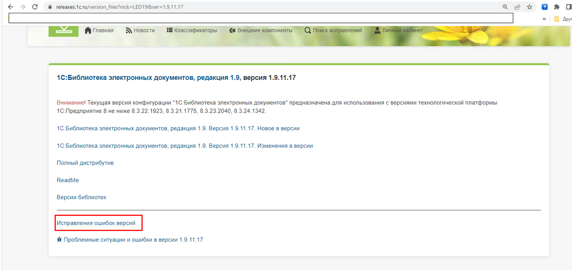Viewport: 572px width, 270px height.
Task: Bookmark this page with star icon
Action: [x=530, y=7]
